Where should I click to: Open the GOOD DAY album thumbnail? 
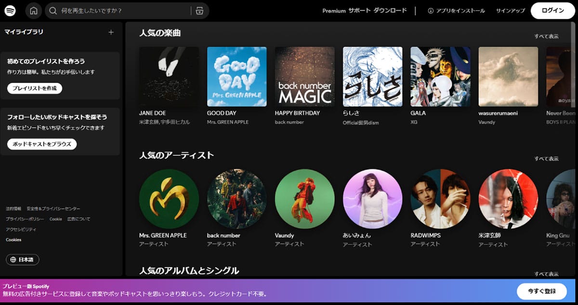click(x=236, y=76)
